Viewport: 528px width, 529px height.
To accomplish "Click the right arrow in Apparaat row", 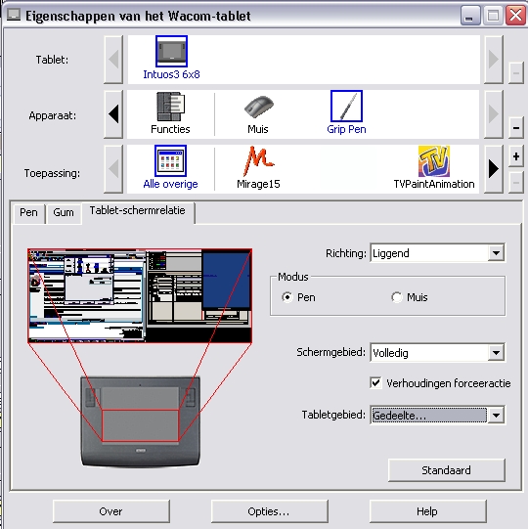I will click(x=494, y=114).
